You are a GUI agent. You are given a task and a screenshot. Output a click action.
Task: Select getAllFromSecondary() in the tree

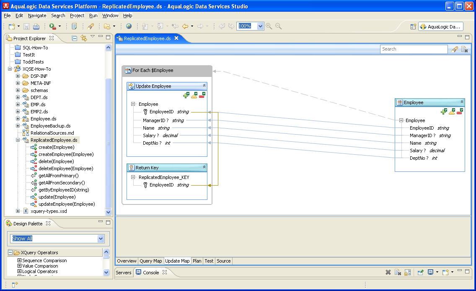[x=62, y=183]
